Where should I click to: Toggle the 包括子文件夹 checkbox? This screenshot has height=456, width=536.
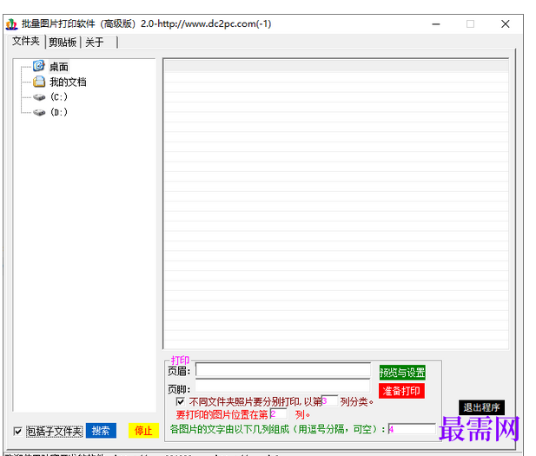[x=17, y=431]
